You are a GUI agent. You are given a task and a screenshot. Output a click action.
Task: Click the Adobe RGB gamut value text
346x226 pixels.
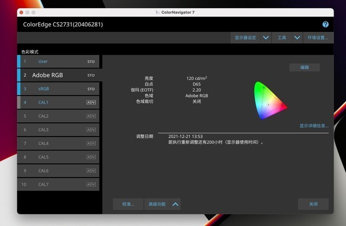[x=197, y=95]
